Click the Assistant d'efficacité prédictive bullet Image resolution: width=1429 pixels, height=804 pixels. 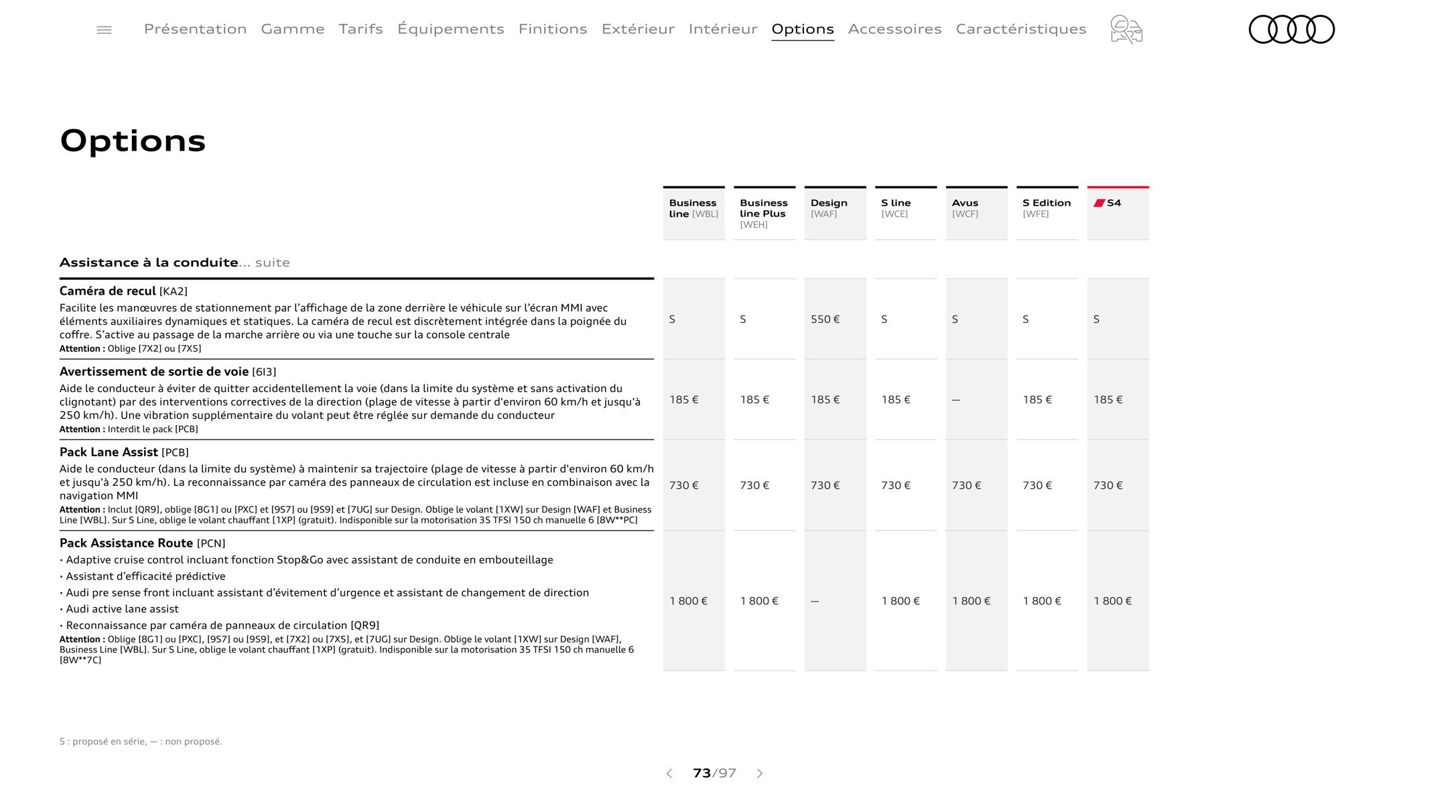[x=143, y=576]
